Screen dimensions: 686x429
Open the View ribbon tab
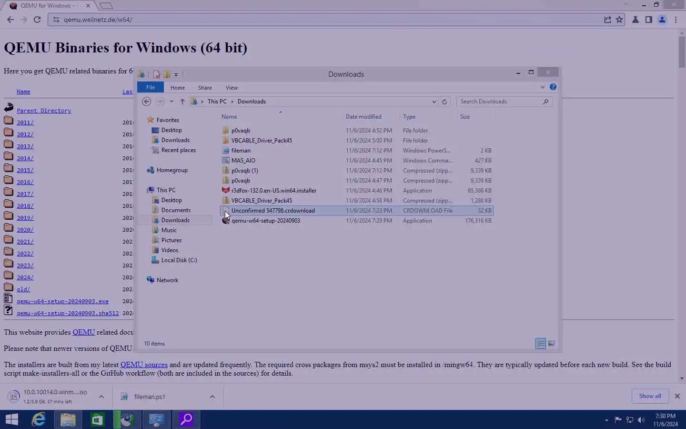click(232, 88)
